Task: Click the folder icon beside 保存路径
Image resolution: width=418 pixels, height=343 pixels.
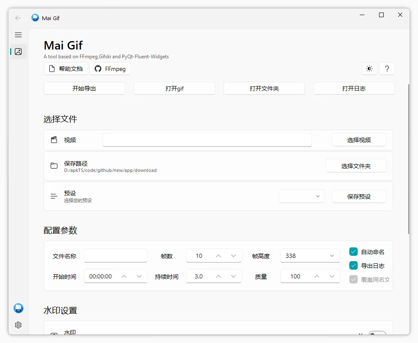Action: click(x=54, y=166)
